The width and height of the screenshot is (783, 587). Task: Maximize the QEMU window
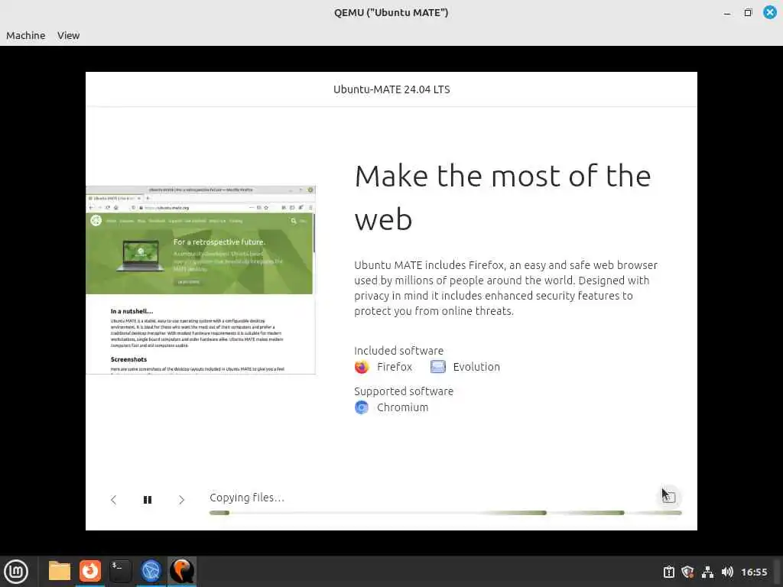coord(748,12)
